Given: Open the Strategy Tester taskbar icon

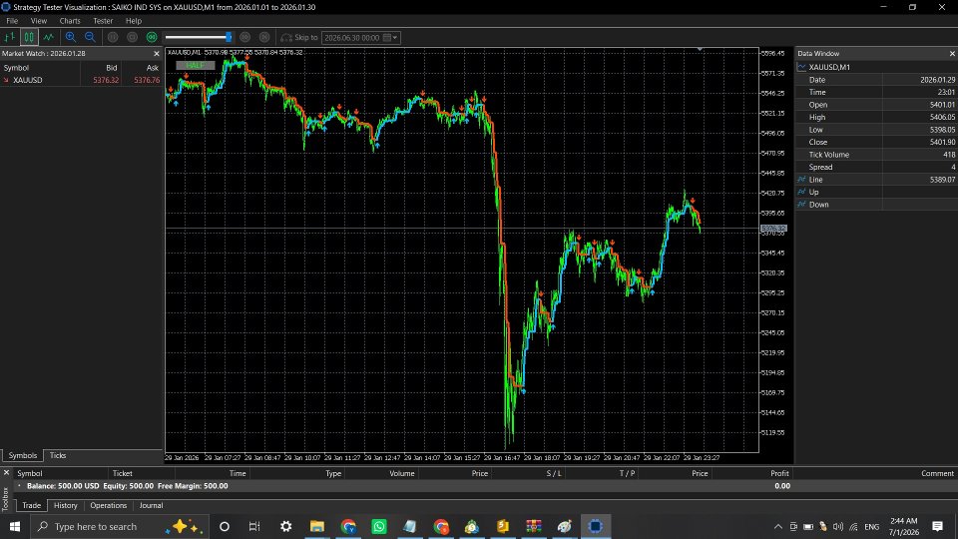Looking at the screenshot, I should (x=596, y=526).
